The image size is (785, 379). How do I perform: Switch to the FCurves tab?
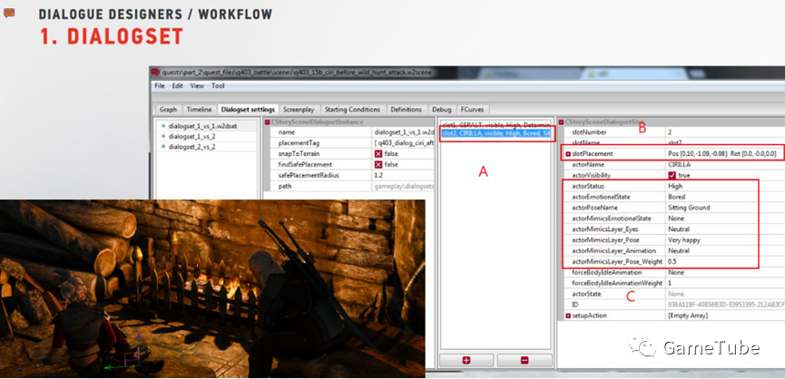(x=472, y=110)
